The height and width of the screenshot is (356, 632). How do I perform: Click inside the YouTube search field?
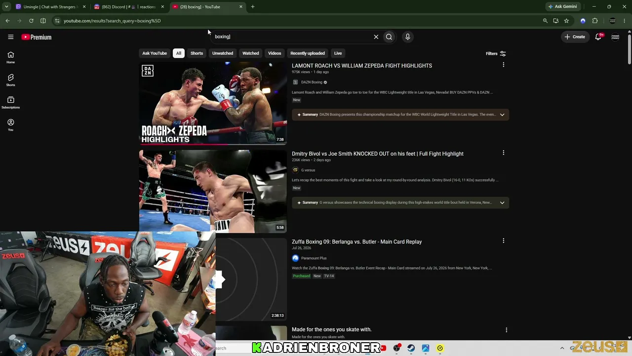point(291,37)
